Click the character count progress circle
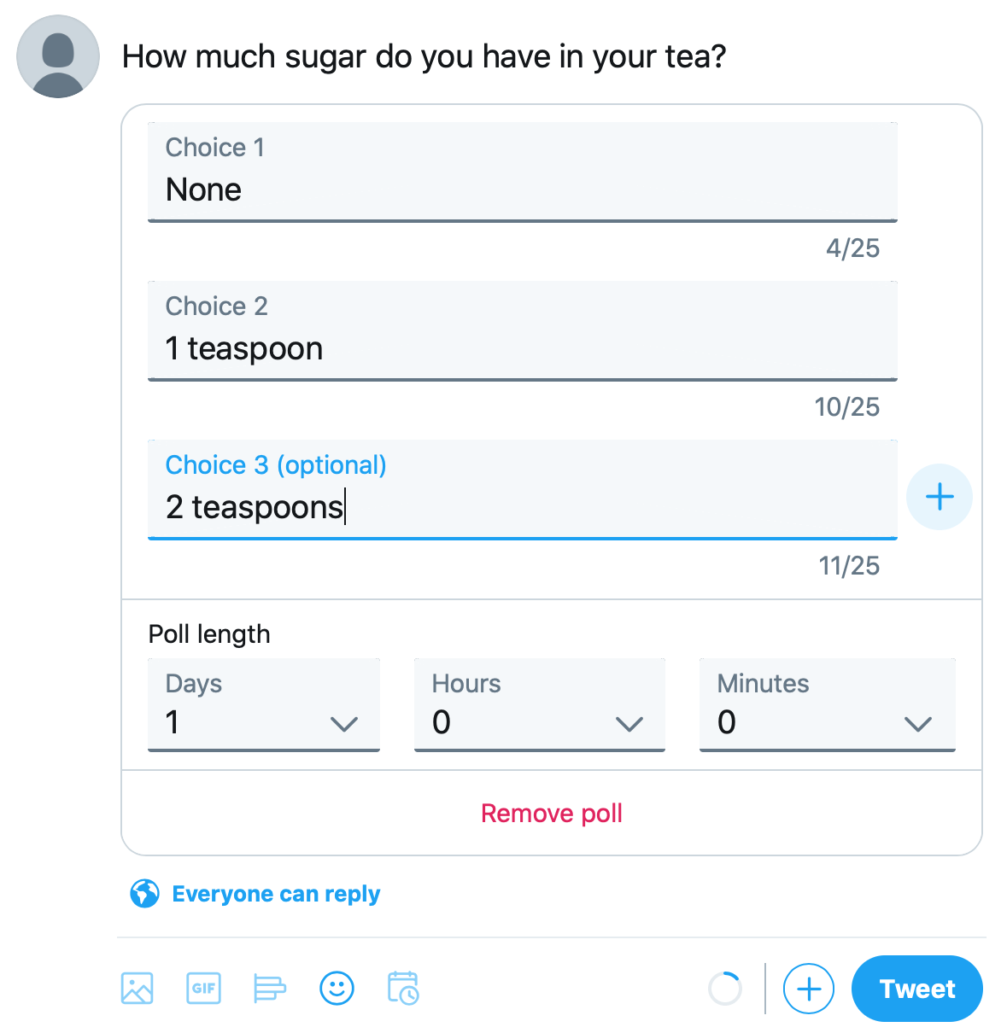 click(x=725, y=989)
